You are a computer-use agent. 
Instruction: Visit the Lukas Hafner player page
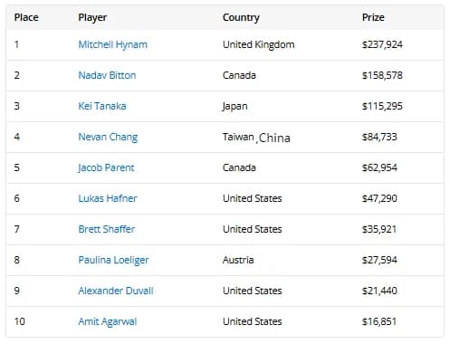[x=108, y=198]
